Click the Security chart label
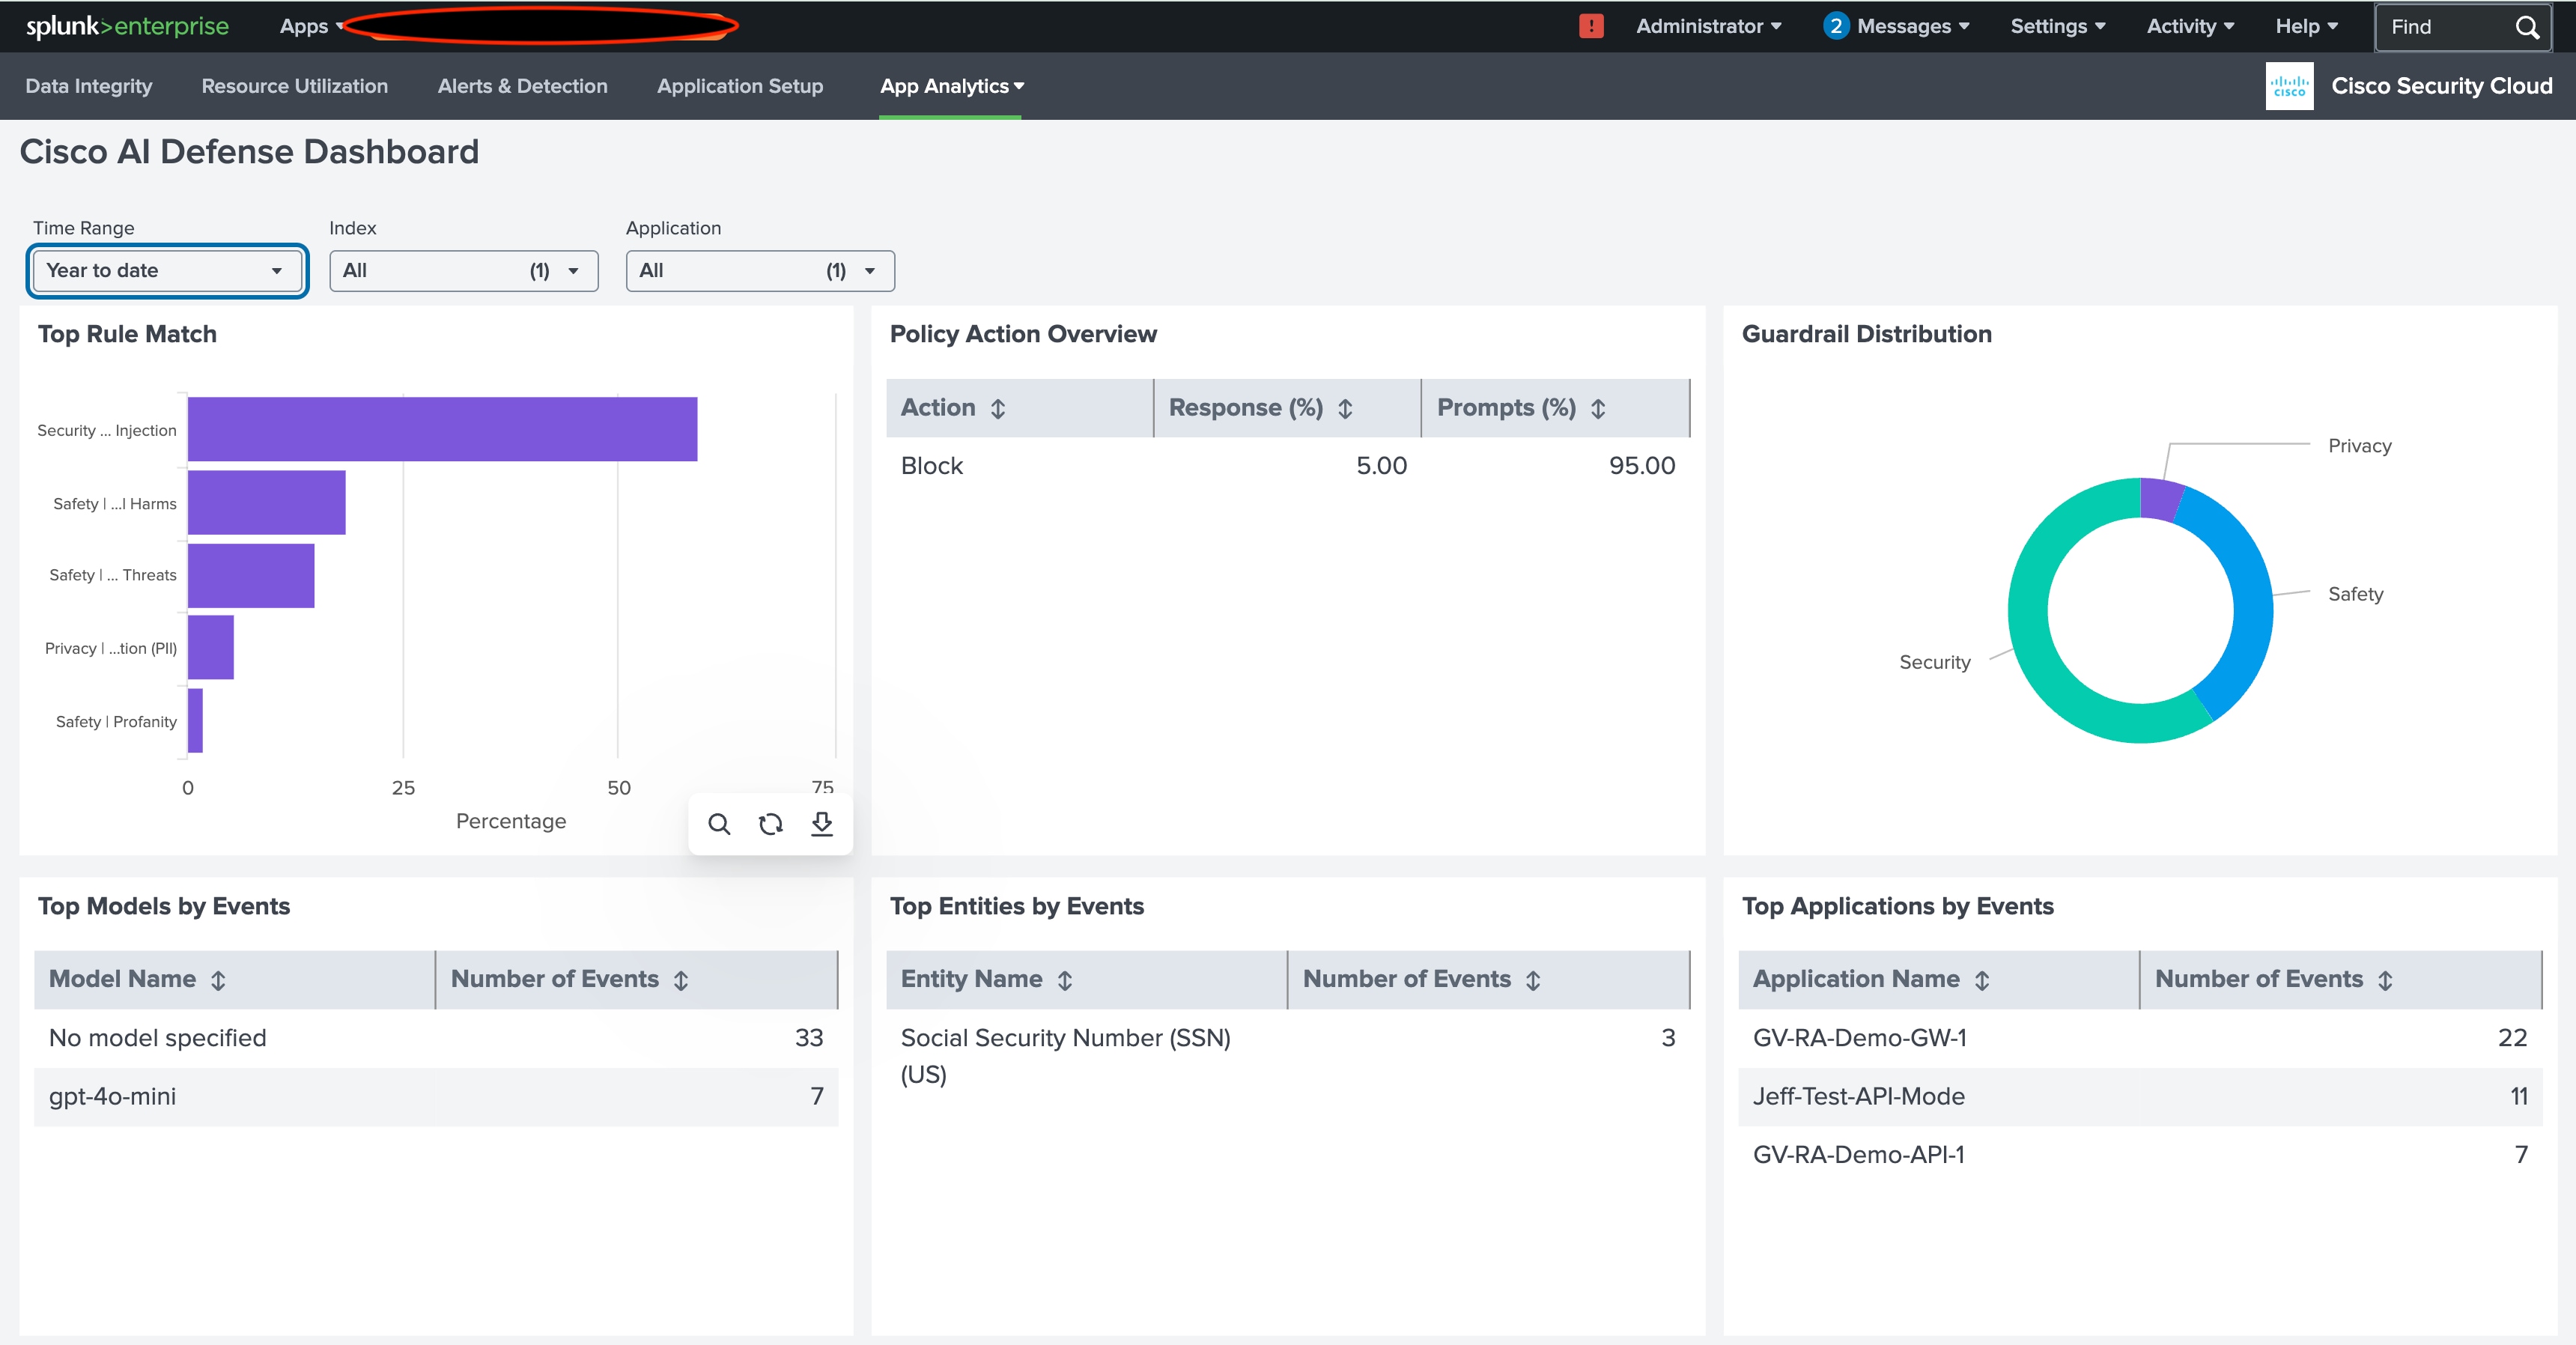Screen dimensions: 2576x1345 [x=1934, y=662]
